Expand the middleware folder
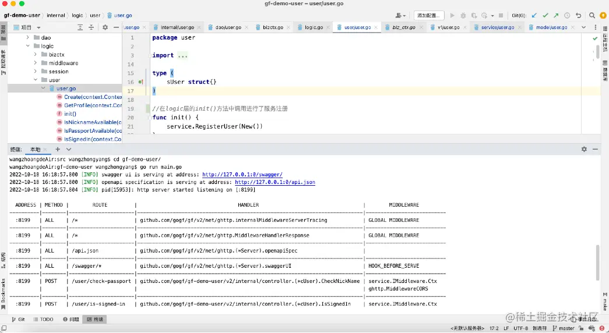 click(x=36, y=63)
